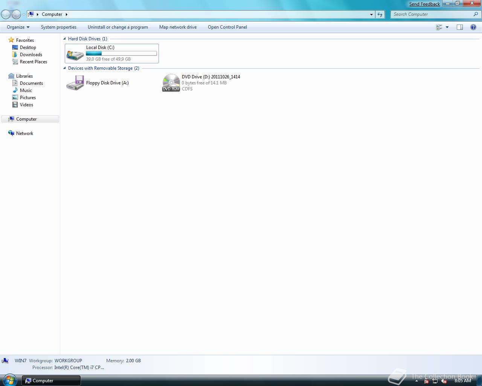Click the Send Feedback link
The height and width of the screenshot is (386, 482).
click(424, 4)
